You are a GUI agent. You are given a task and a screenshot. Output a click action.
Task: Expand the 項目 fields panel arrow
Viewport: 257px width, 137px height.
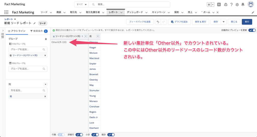(x=3, y=31)
